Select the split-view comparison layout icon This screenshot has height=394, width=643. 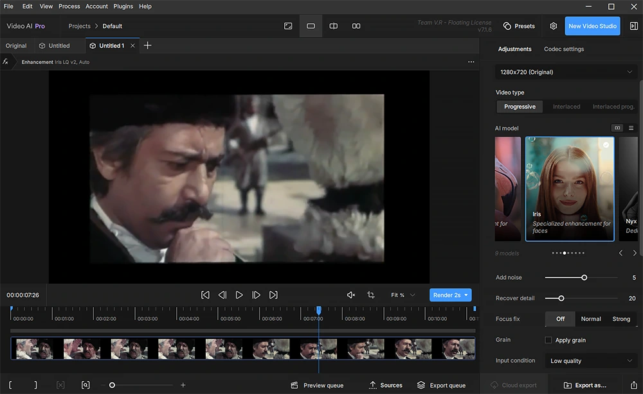coord(333,26)
